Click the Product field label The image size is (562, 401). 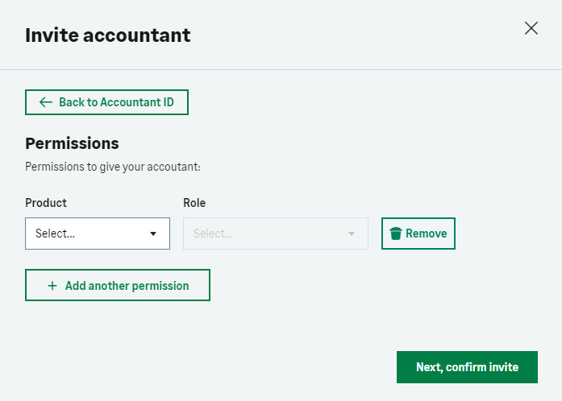[x=46, y=203]
